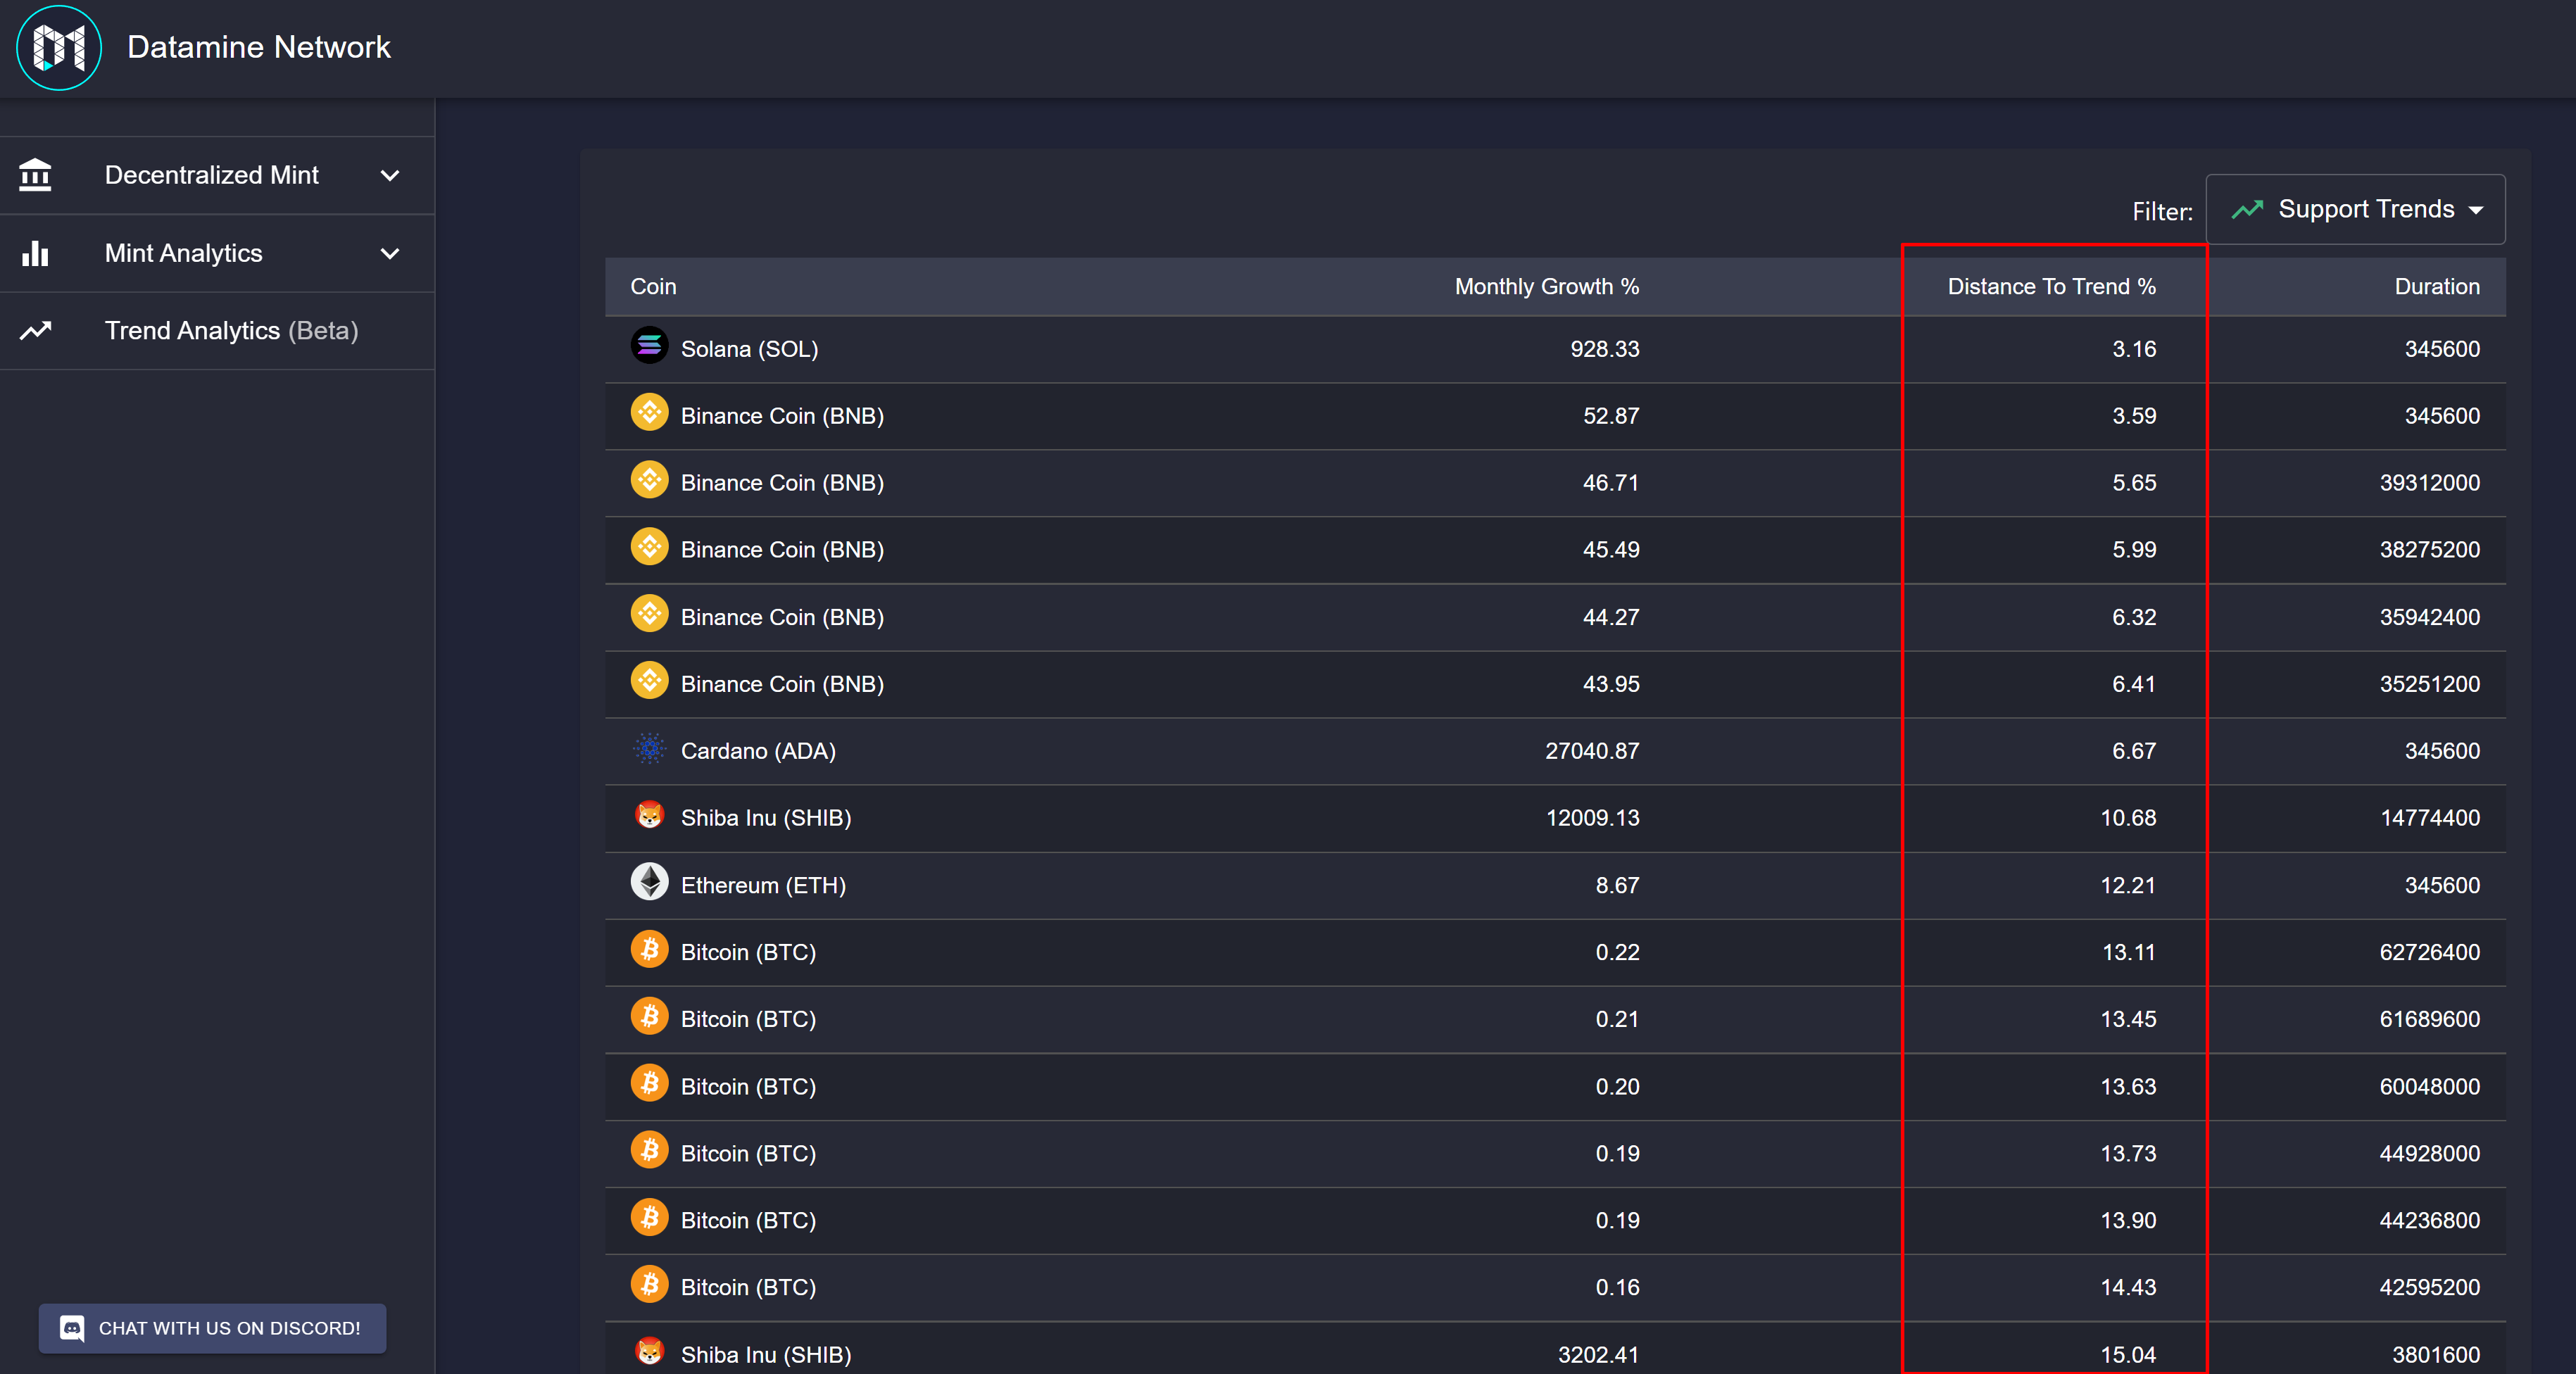The height and width of the screenshot is (1374, 2576).
Task: Click the Datamine Network title
Action: tap(259, 47)
